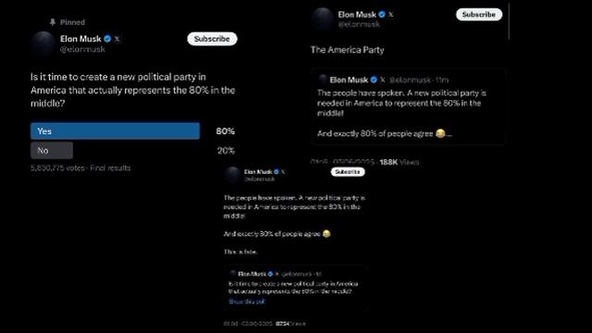Open avatar on The America Party tweet

pos(323,18)
